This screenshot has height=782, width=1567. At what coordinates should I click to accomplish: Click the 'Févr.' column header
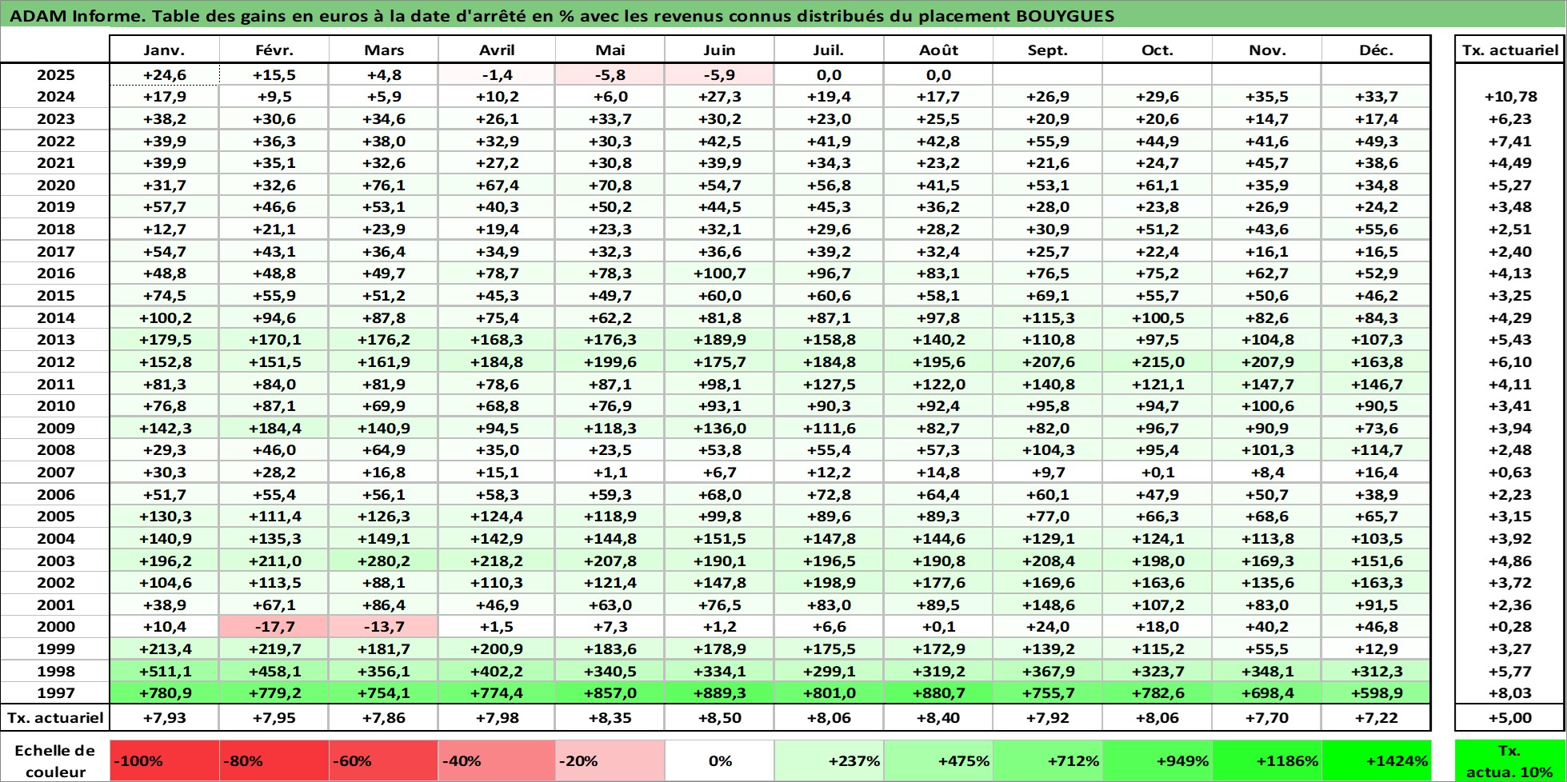274,50
